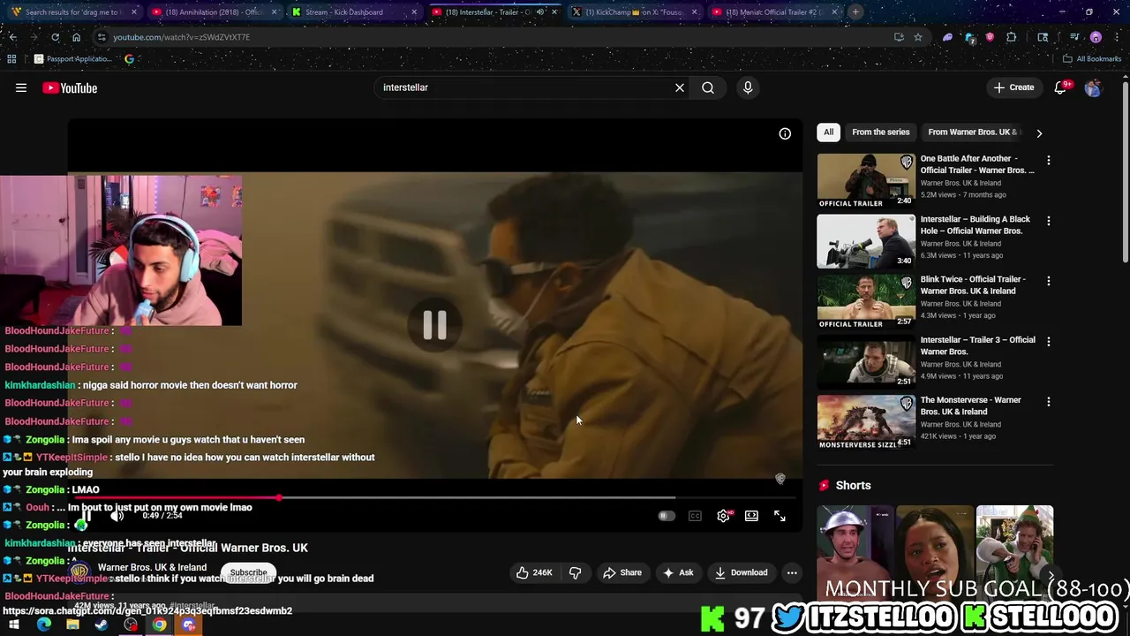Open Interstellar Trailer 3 thumbnail
1130x636 pixels.
point(866,361)
